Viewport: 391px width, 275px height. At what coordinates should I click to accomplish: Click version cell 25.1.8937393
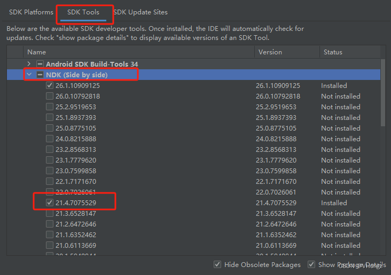276,118
